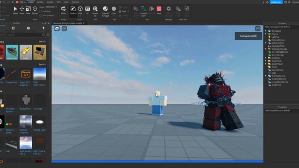Viewport: 299px width, 168px height.
Task: Open the Part dropdown arrow
Action: tap(80, 16)
